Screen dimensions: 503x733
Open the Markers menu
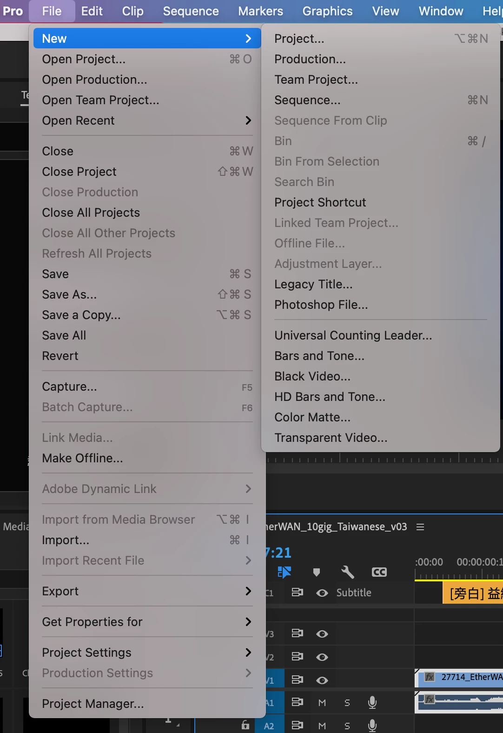[261, 11]
